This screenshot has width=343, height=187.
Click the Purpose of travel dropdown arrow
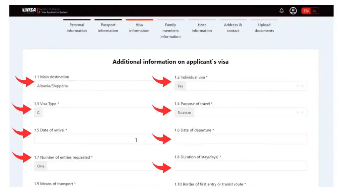[302, 112]
